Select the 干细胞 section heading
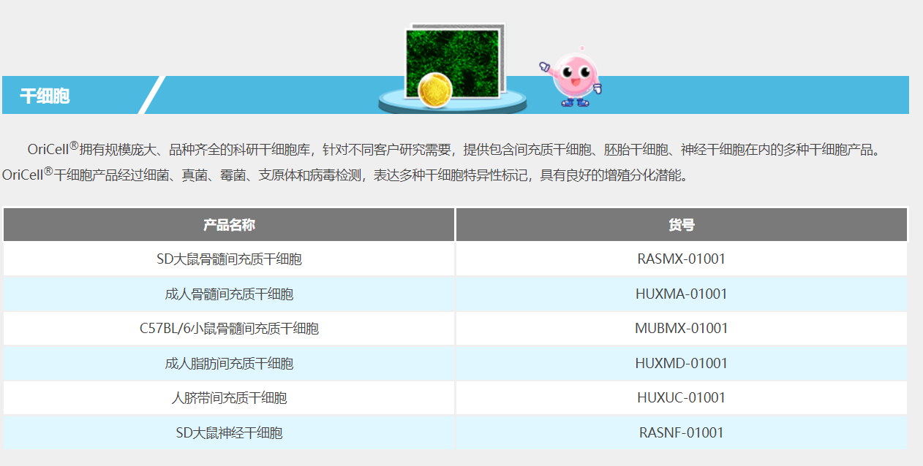The image size is (923, 466). point(45,96)
